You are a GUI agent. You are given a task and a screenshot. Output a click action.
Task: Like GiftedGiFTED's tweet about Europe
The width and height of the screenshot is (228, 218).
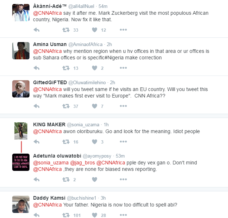pyautogui.click(x=95, y=106)
